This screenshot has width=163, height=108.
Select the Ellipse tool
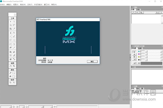tap(11, 40)
